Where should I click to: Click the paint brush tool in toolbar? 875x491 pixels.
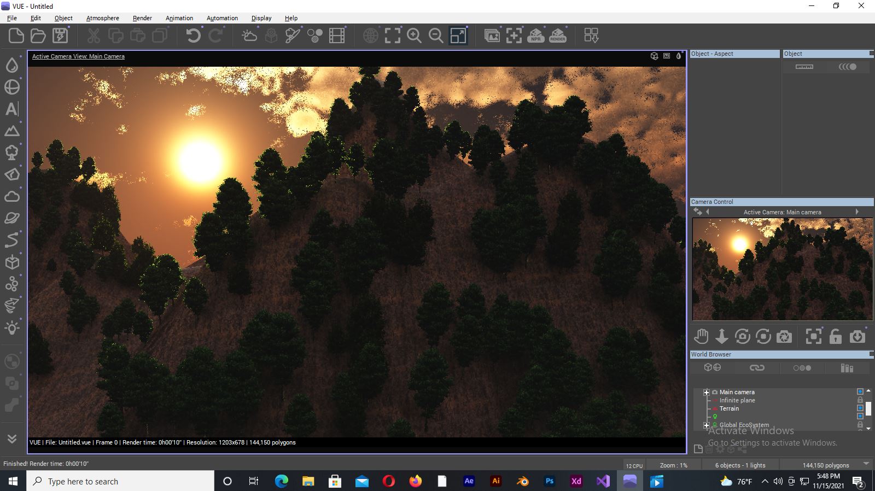pos(293,36)
